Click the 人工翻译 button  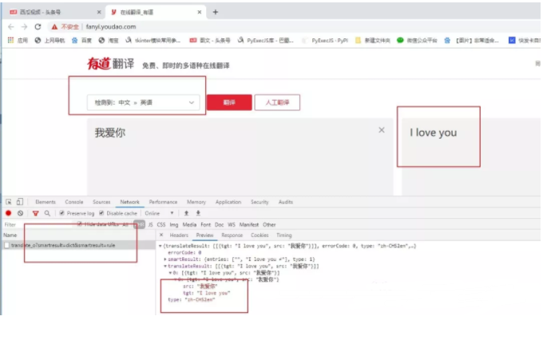277,102
